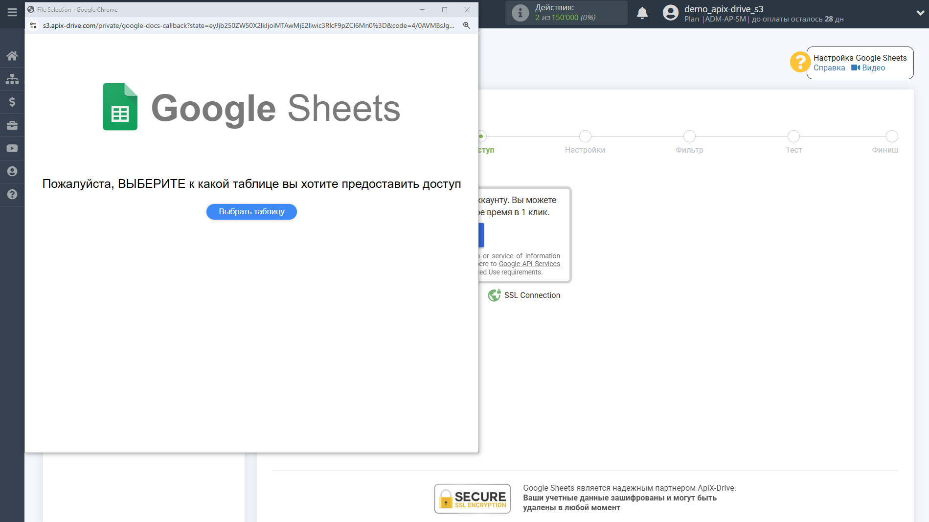929x522 pixels.
Task: Maximize the File Selection popup window
Action: click(445, 10)
